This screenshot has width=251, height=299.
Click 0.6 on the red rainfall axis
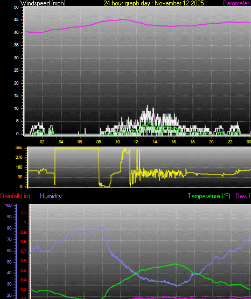point(23,261)
